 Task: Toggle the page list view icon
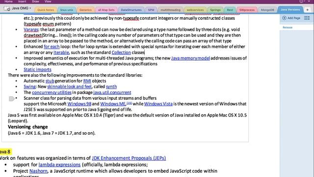coord(307,18)
